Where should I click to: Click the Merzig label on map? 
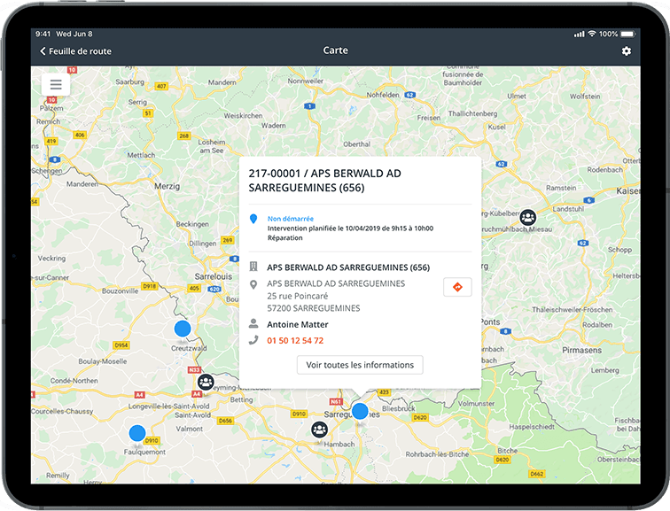(167, 186)
